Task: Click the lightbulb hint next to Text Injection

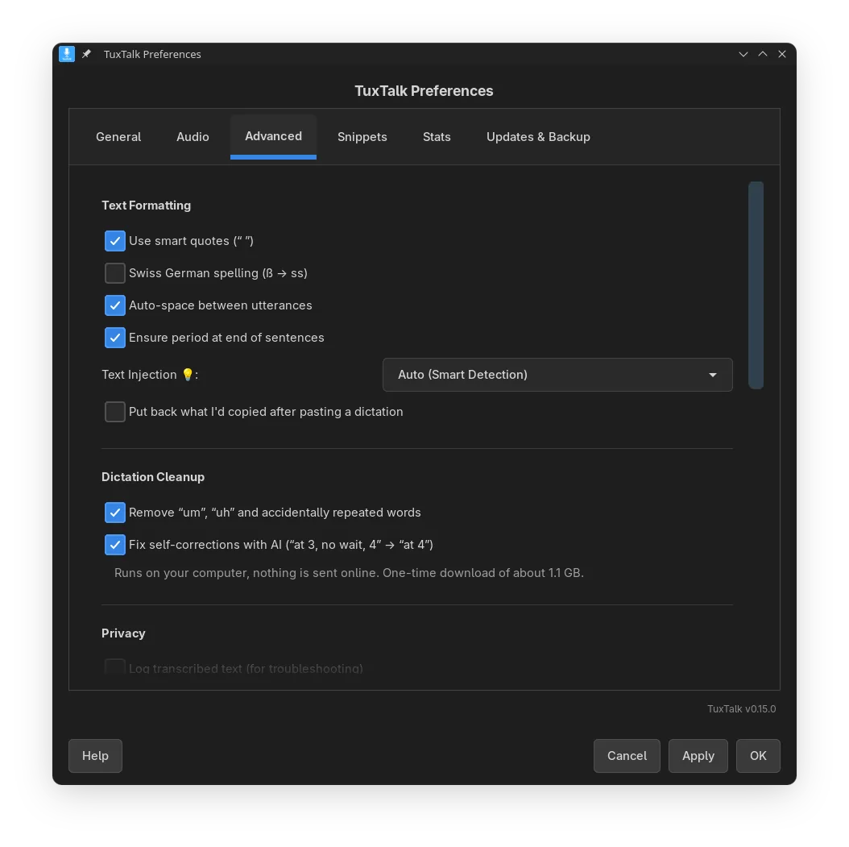Action: point(188,374)
